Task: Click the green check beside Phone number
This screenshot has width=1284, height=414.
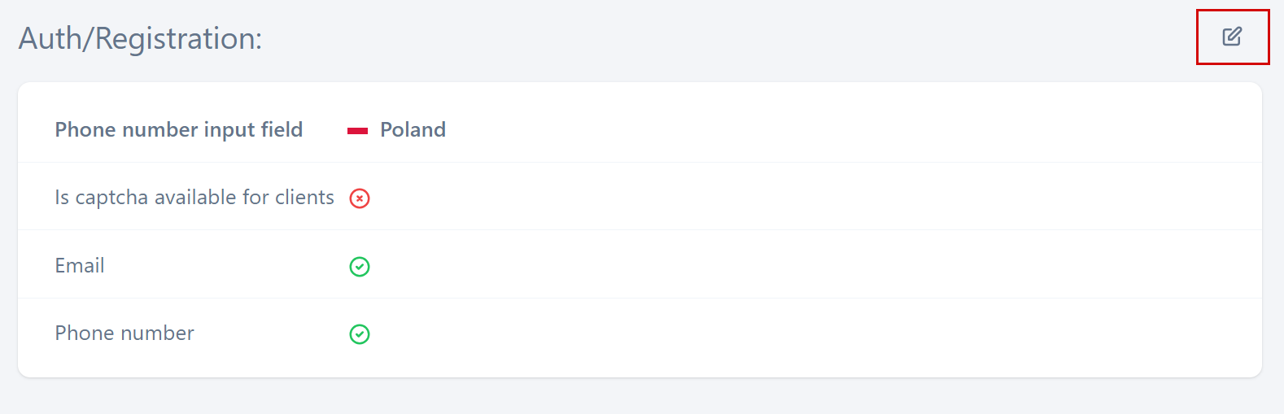Action: 360,334
